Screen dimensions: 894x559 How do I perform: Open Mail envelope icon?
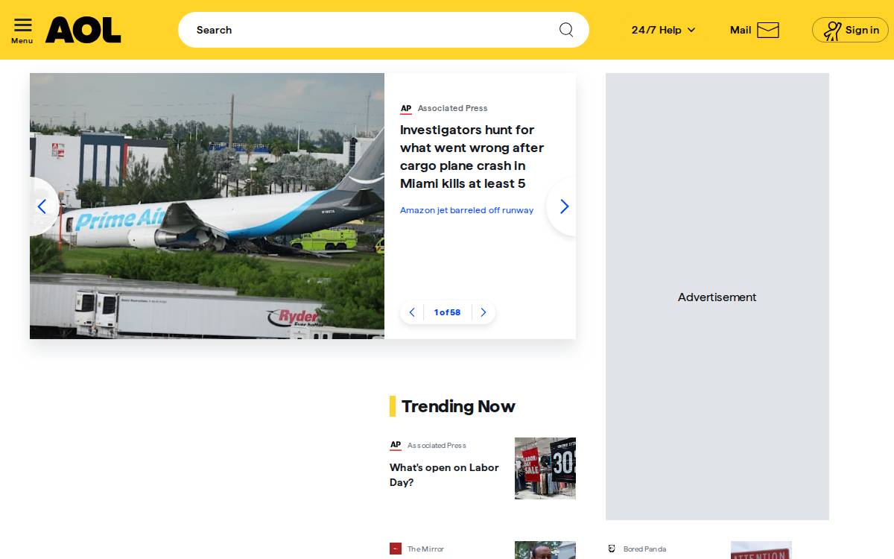click(768, 30)
